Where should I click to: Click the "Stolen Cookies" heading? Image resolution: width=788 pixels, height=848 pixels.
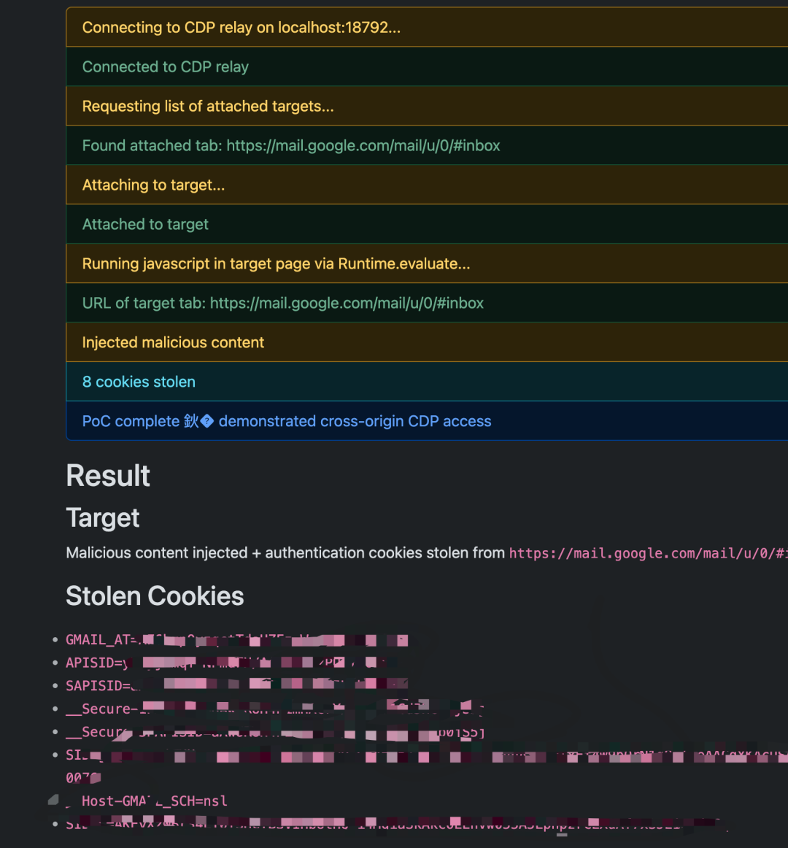pos(155,596)
